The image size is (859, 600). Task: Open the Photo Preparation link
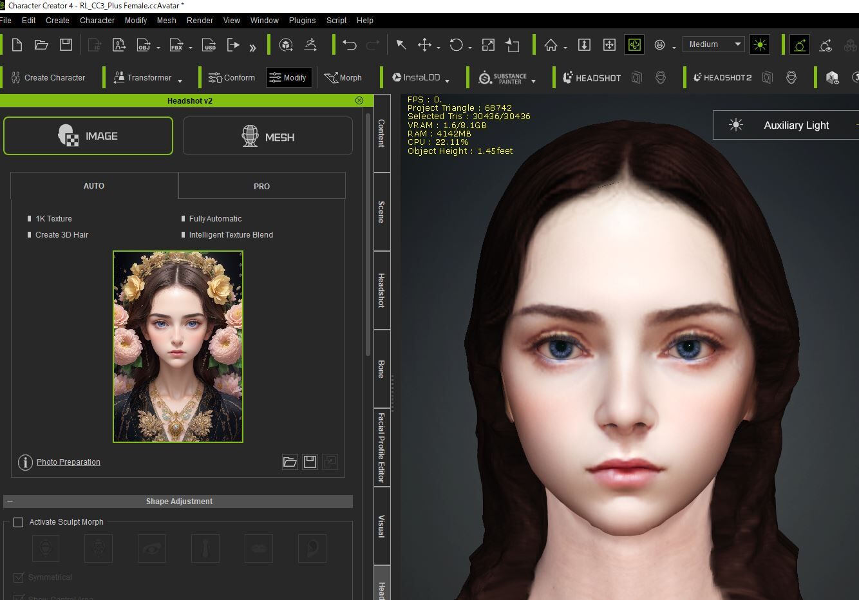pyautogui.click(x=68, y=462)
